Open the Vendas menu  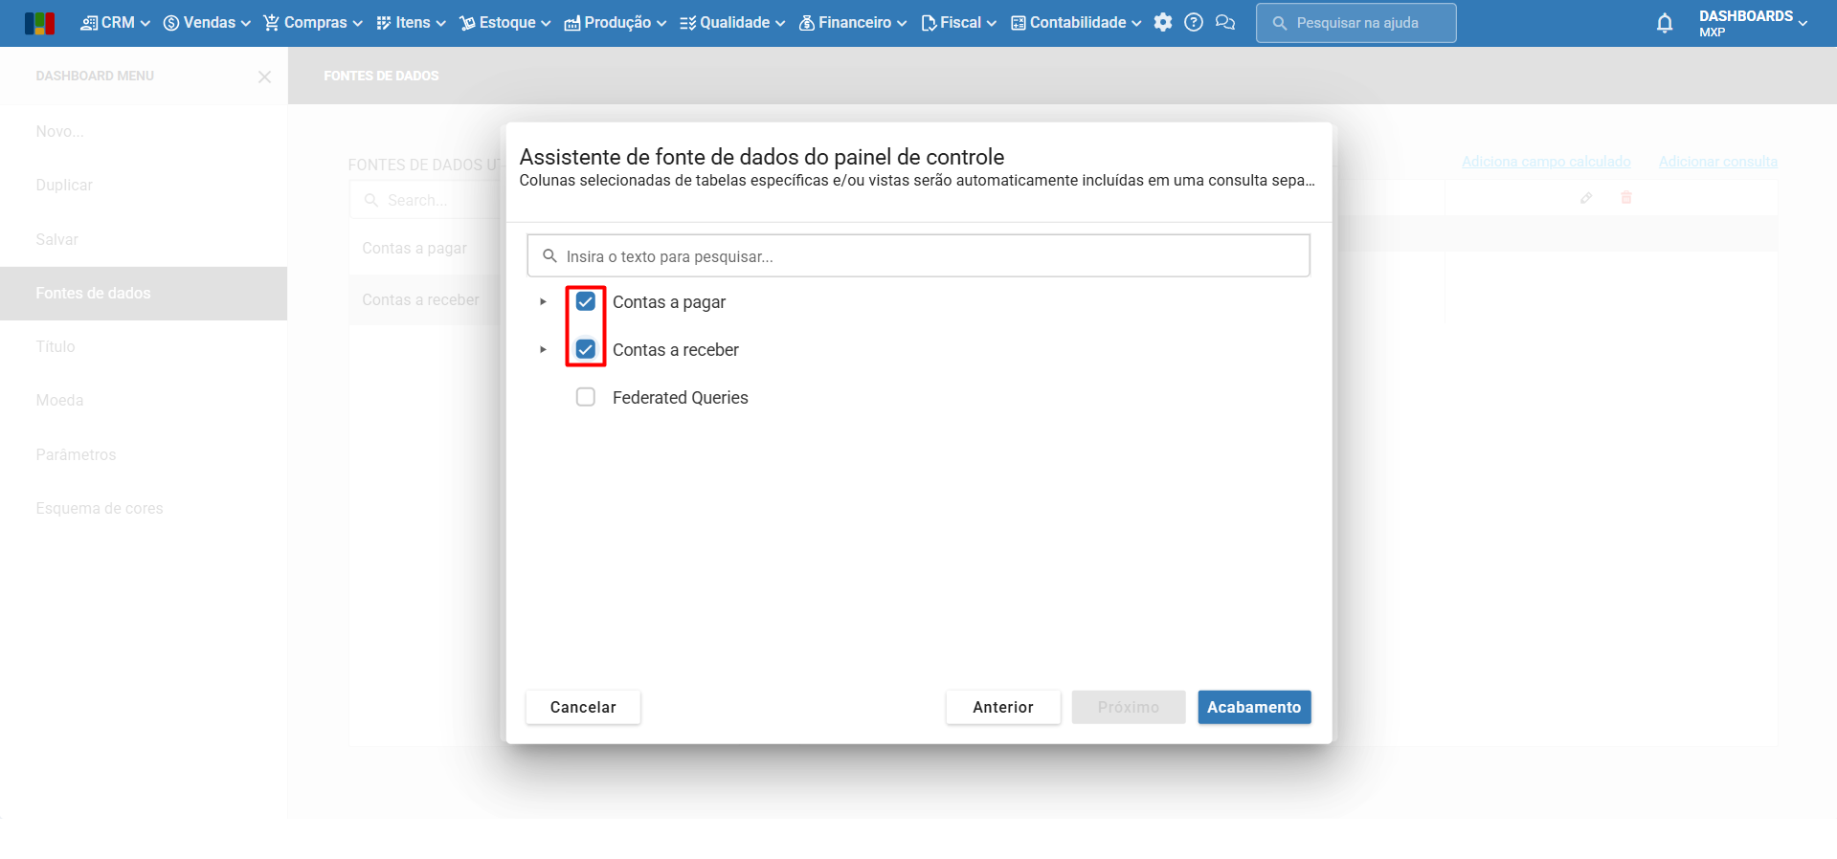click(208, 23)
